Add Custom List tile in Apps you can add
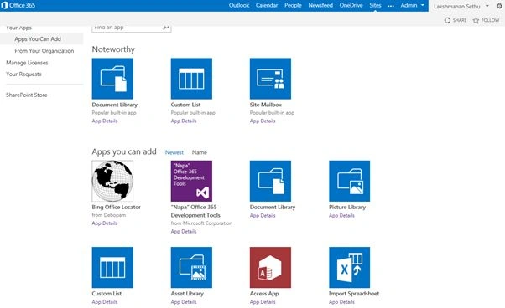 tap(112, 267)
